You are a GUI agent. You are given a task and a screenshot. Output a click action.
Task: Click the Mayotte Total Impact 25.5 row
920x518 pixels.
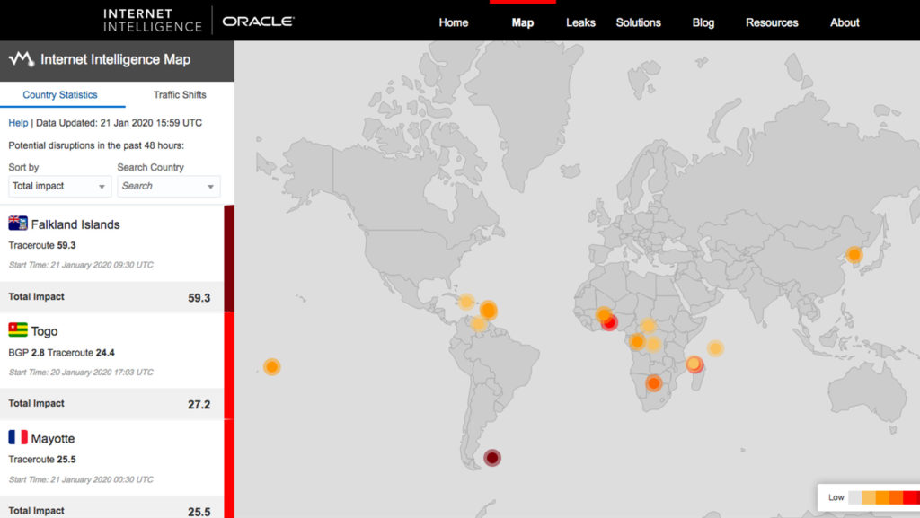pyautogui.click(x=111, y=509)
